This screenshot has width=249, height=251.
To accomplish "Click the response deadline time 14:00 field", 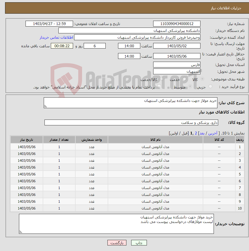I will (x=129, y=46).
